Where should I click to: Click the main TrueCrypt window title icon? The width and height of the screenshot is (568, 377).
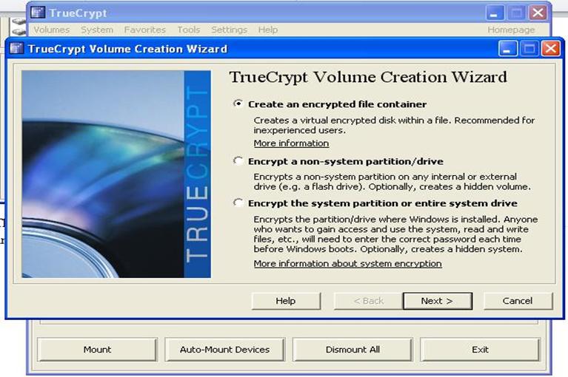(39, 13)
